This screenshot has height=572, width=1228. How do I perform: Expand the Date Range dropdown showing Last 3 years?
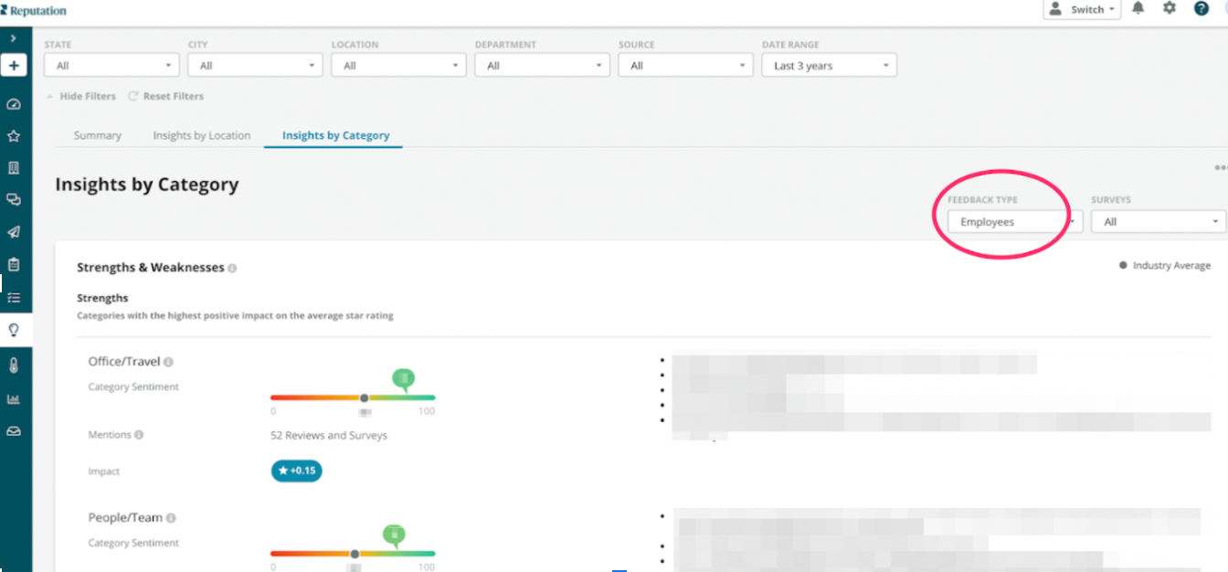tap(828, 65)
